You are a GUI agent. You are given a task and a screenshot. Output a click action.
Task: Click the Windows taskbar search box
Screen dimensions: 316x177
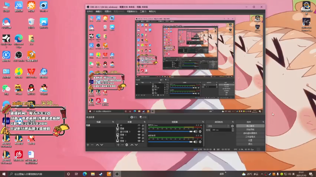pyautogui.click(x=36, y=174)
